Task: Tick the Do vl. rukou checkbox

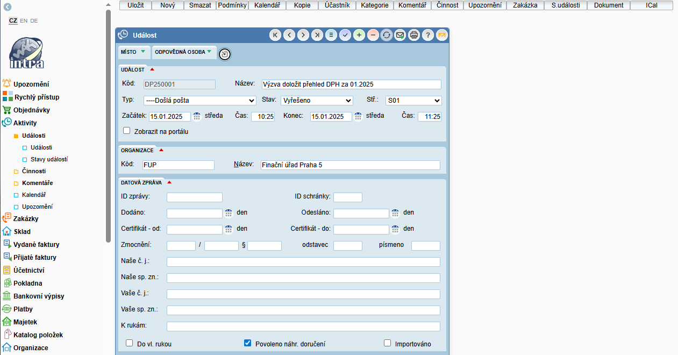Action: pos(129,343)
